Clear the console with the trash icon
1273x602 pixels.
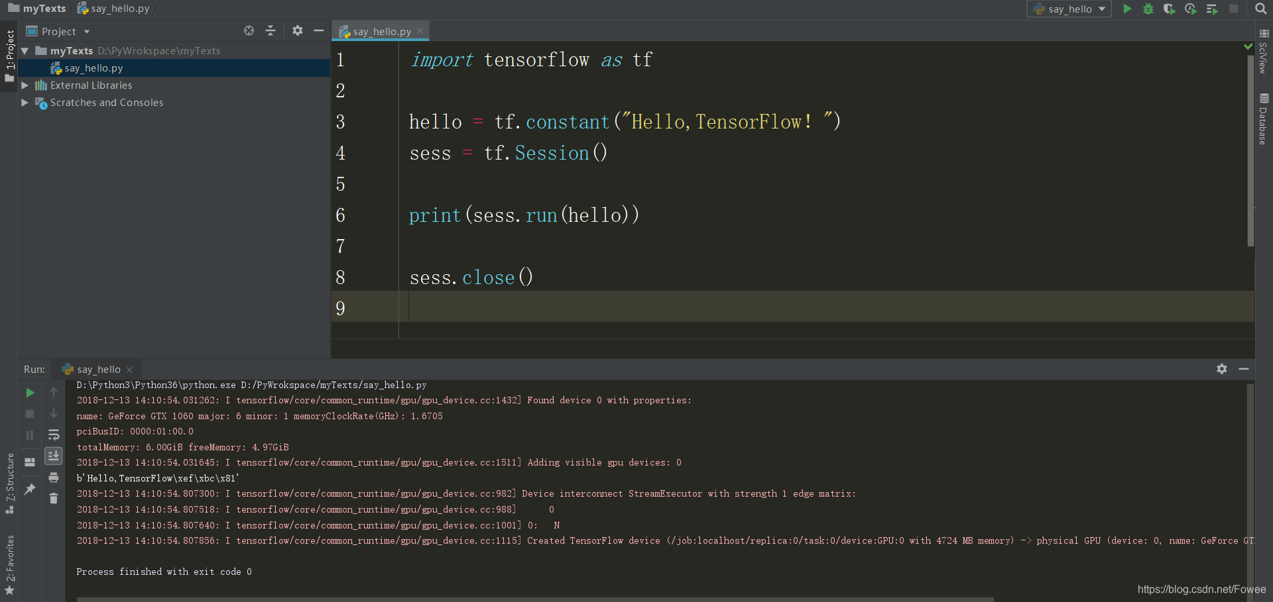(54, 499)
